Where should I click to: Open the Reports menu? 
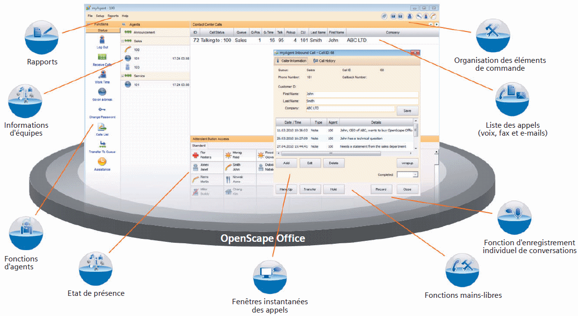[x=113, y=16]
